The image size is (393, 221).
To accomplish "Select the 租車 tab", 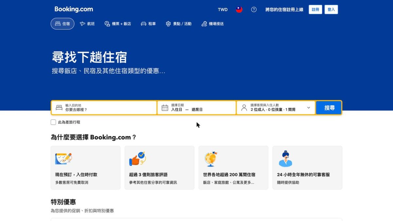I will (148, 24).
